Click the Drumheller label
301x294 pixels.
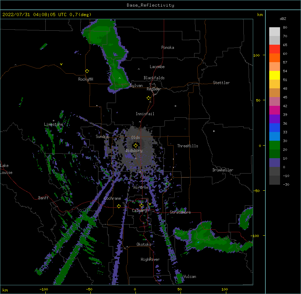[223, 170]
